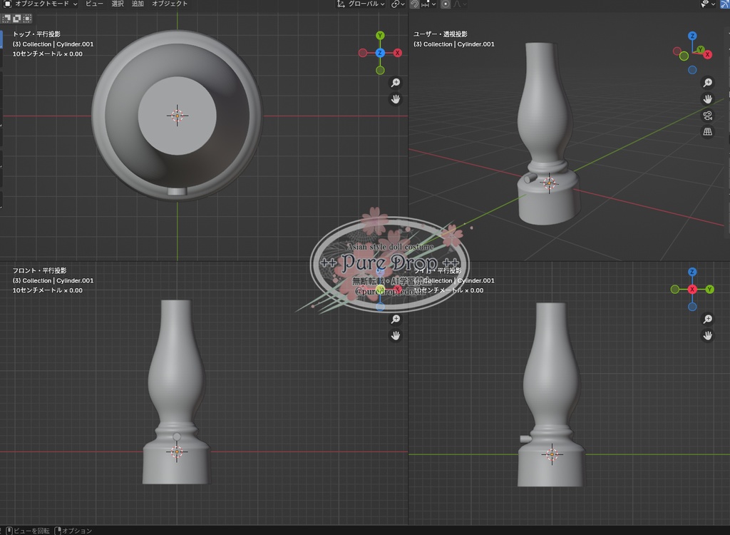Click the negative X circle in top view gizmo
Screen dimensions: 730x535
(363, 53)
